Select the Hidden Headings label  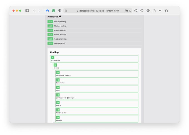tap(60, 35)
